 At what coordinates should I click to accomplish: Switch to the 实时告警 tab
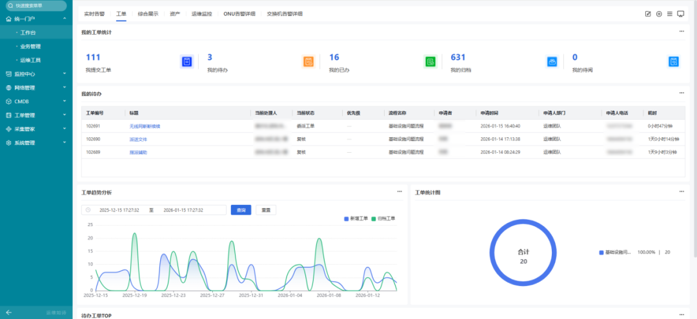(x=95, y=14)
